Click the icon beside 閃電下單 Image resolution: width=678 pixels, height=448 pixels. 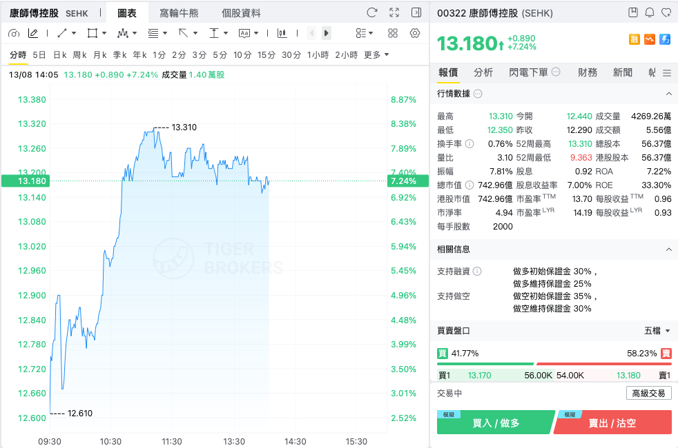pos(556,72)
